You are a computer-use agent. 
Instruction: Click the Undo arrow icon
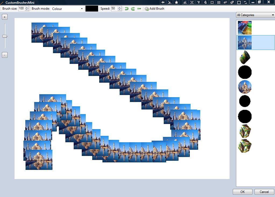click(x=126, y=9)
